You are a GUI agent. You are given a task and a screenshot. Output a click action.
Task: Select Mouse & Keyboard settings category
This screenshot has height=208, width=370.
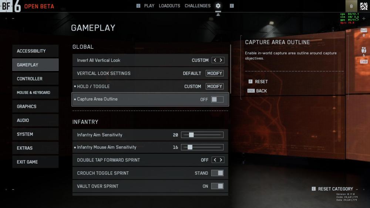[36, 93]
